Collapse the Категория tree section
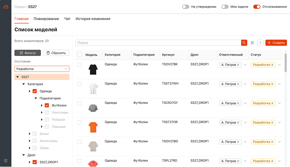Viewport: 290px width, 167px height. (24, 84)
